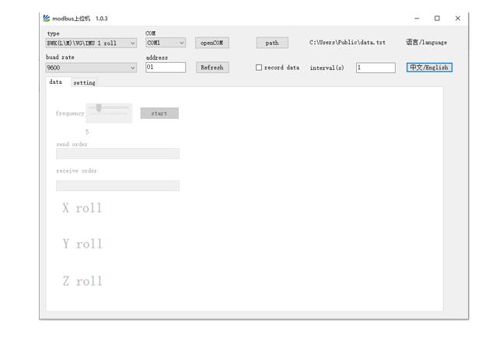Click the send order text field

117,154
